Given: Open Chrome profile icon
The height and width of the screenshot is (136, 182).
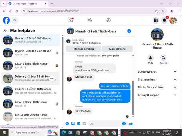Looking at the screenshot, I should click(x=171, y=11).
